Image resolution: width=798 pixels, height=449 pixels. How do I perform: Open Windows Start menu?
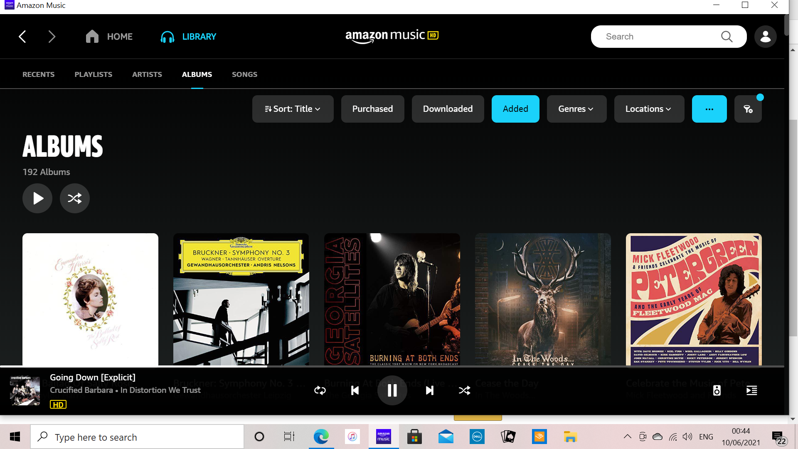(15, 437)
